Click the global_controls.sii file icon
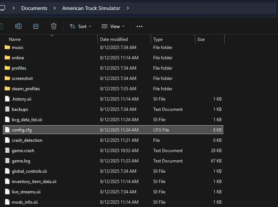The height and width of the screenshot is (207, 278). tap(7, 171)
